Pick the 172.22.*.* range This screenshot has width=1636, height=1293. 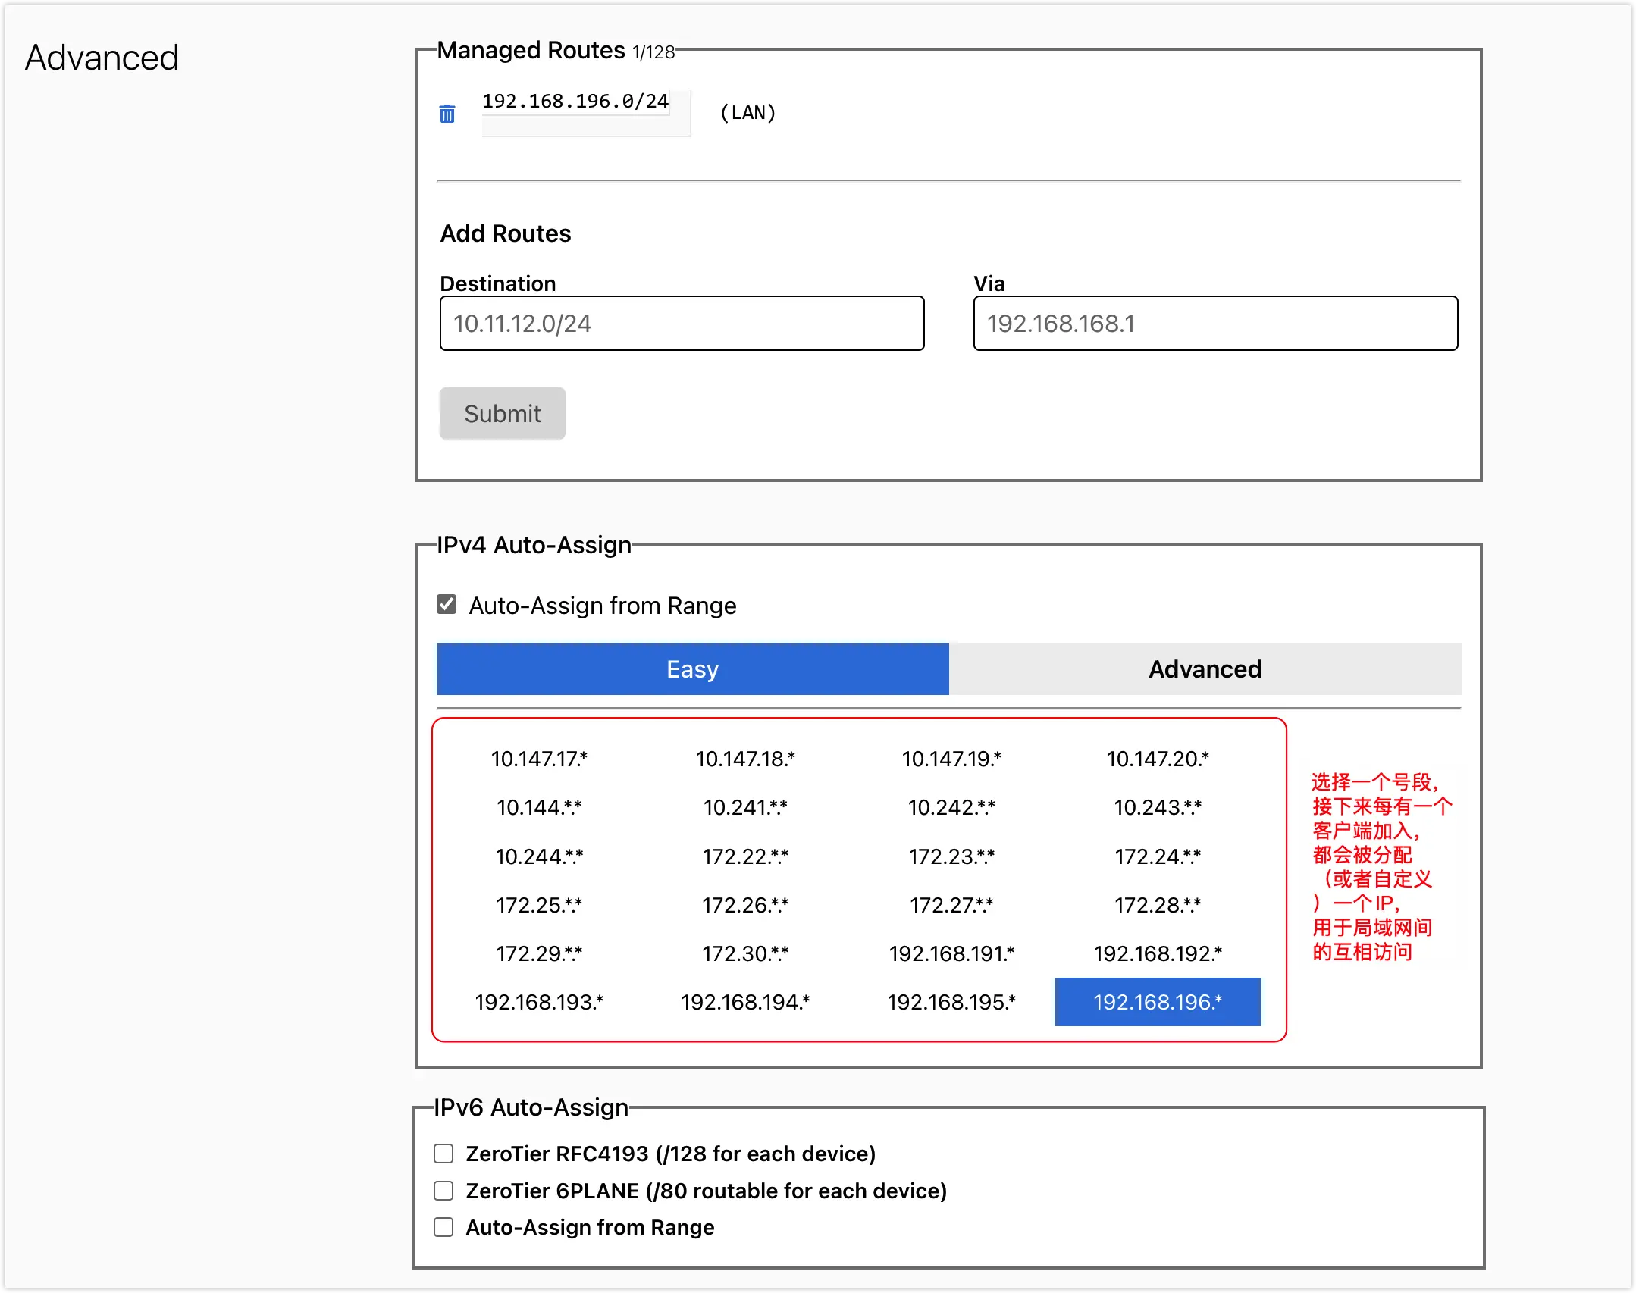coord(745,856)
